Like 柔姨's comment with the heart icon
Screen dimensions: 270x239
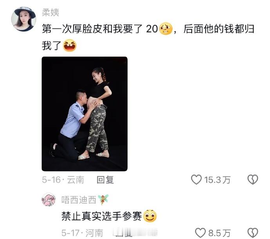(x=196, y=180)
